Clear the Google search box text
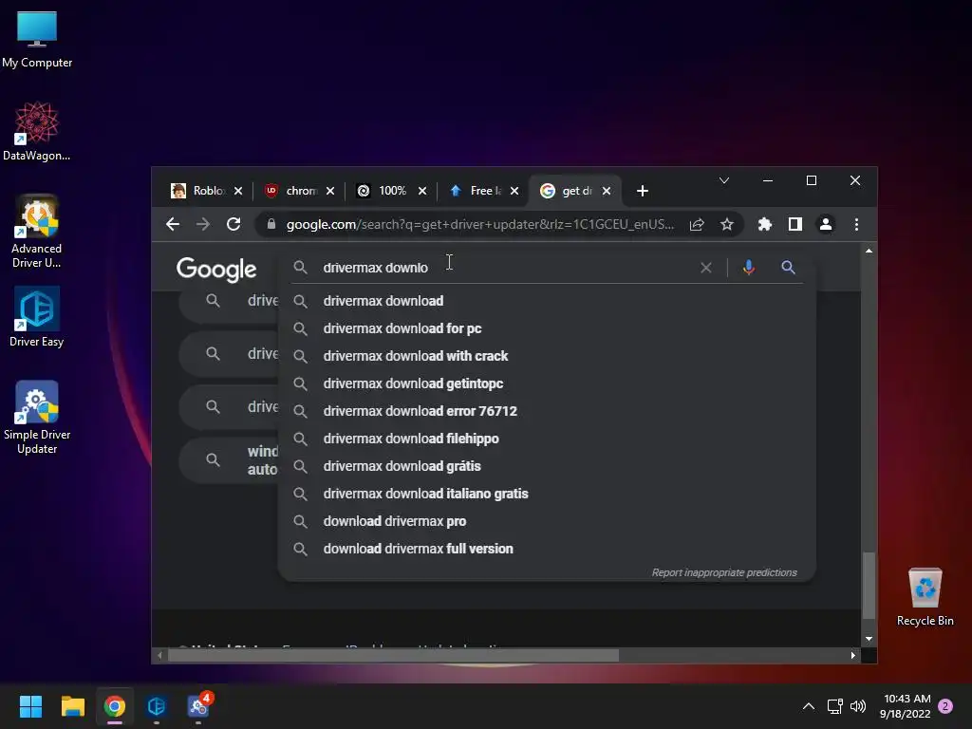This screenshot has height=729, width=972. click(706, 268)
